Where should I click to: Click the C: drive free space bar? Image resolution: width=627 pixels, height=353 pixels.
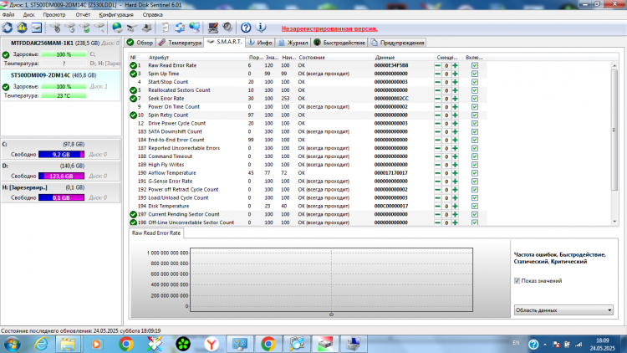tap(61, 155)
